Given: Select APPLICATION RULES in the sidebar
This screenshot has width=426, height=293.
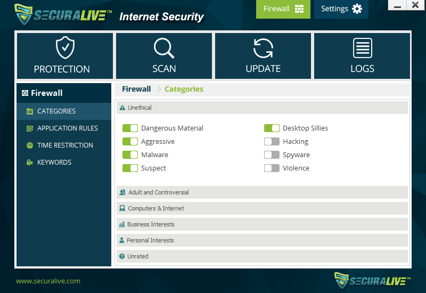Looking at the screenshot, I should pyautogui.click(x=64, y=128).
